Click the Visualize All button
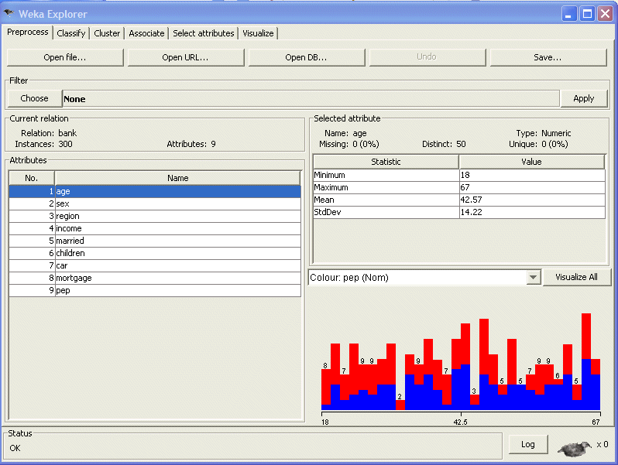 pos(576,277)
